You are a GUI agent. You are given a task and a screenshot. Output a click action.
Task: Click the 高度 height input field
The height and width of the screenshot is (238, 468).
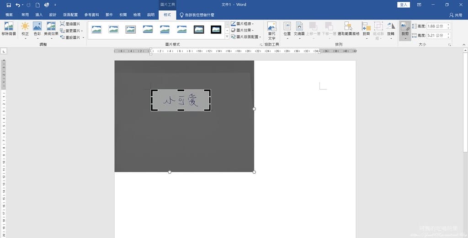coord(436,26)
